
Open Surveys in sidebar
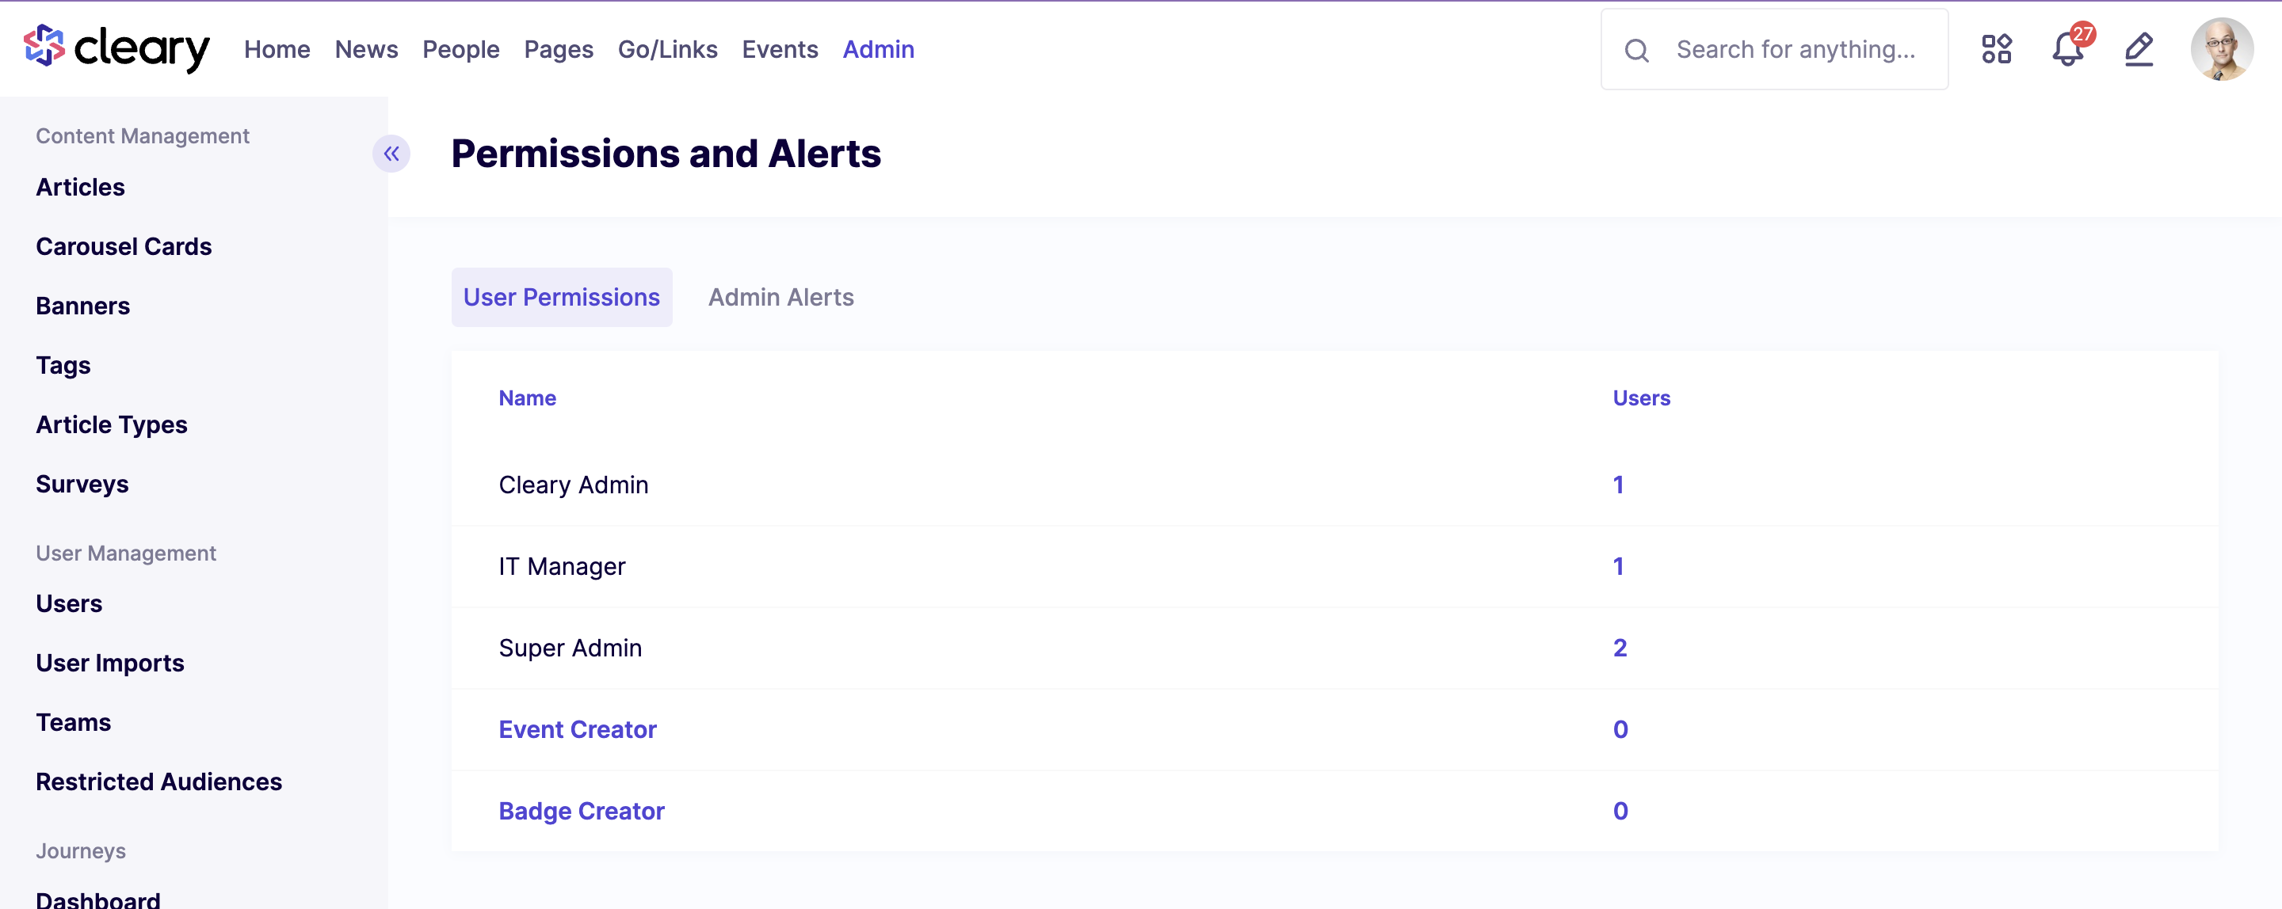click(82, 484)
